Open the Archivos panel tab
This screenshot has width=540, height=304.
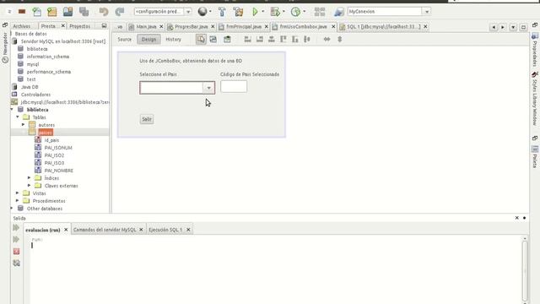(x=22, y=26)
